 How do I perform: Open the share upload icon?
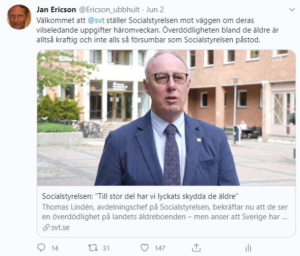196,247
